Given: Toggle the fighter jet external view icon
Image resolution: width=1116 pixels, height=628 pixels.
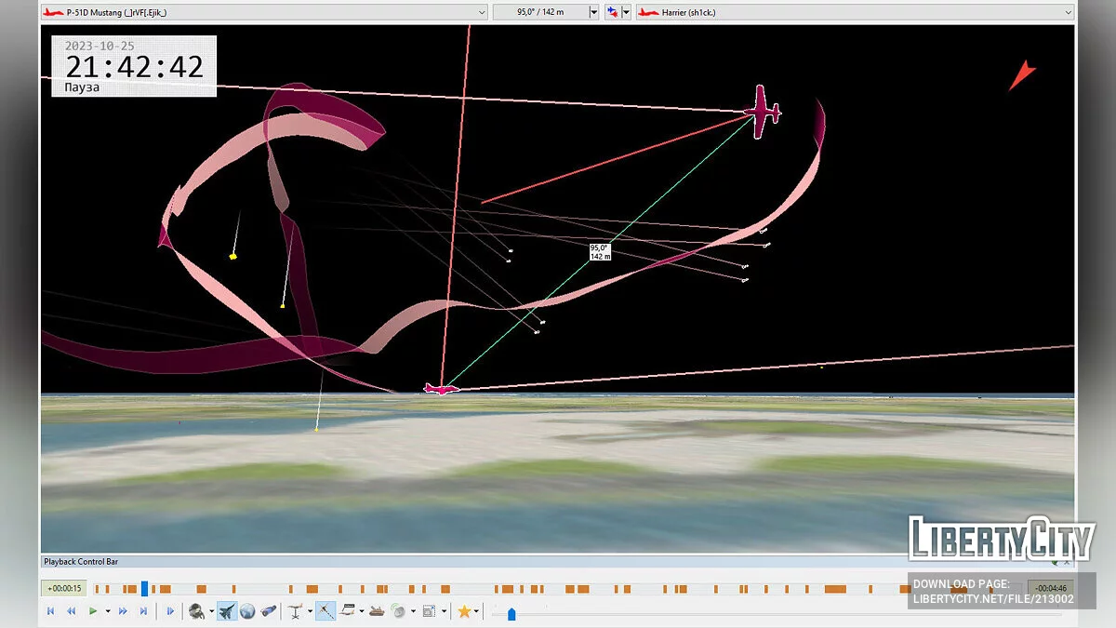Looking at the screenshot, I should (x=227, y=611).
